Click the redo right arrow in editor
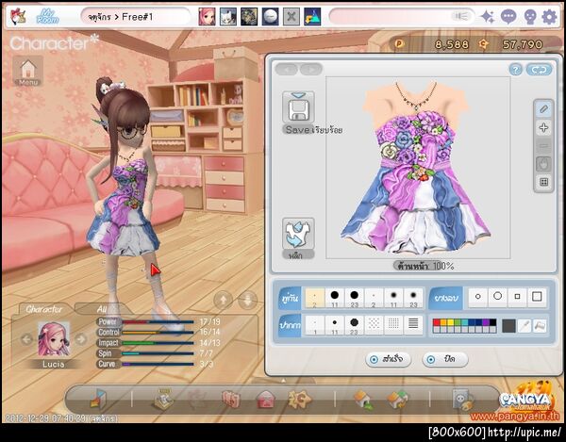566x442 pixels. [311, 69]
